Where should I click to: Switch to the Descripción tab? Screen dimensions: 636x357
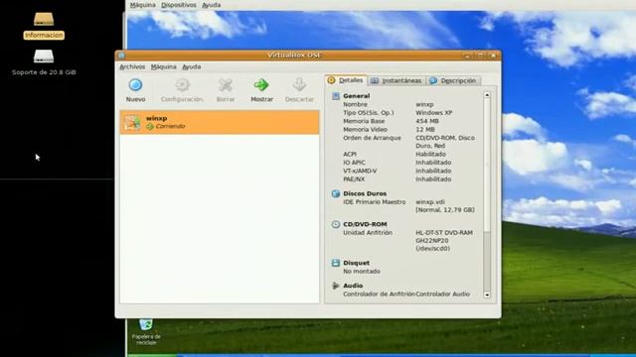[453, 81]
